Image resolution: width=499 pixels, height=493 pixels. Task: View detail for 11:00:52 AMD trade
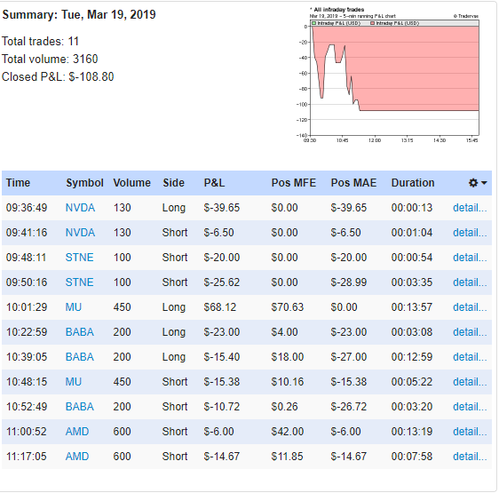470,431
